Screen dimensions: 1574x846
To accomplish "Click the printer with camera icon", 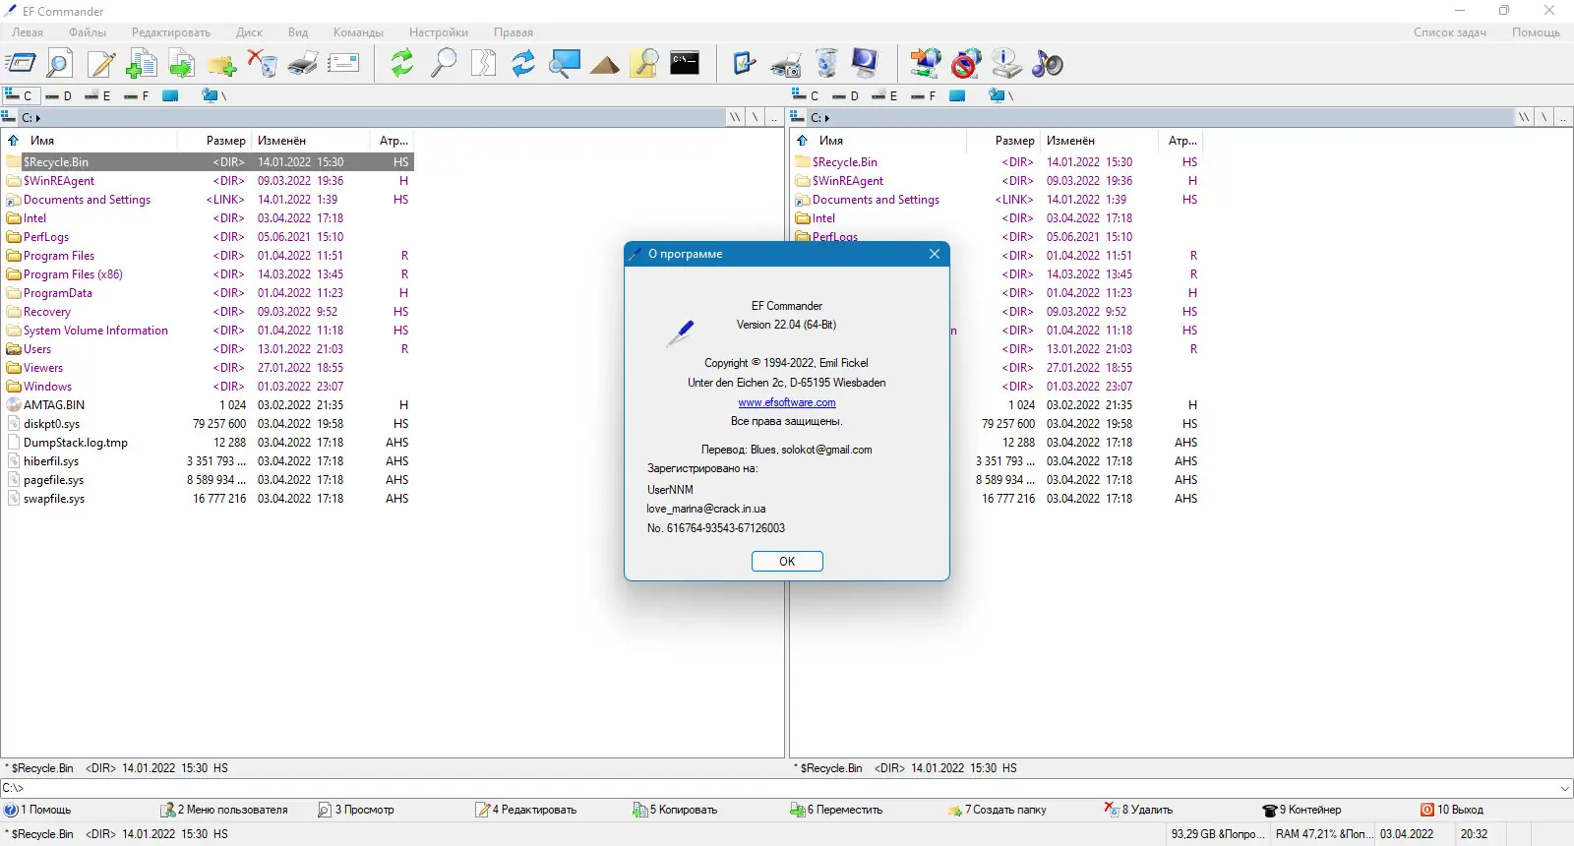I will 785,64.
